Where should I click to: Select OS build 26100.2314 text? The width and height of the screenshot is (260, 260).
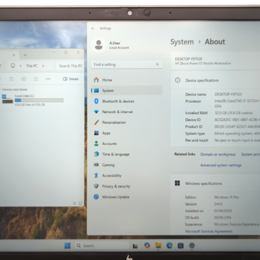tap(222, 217)
